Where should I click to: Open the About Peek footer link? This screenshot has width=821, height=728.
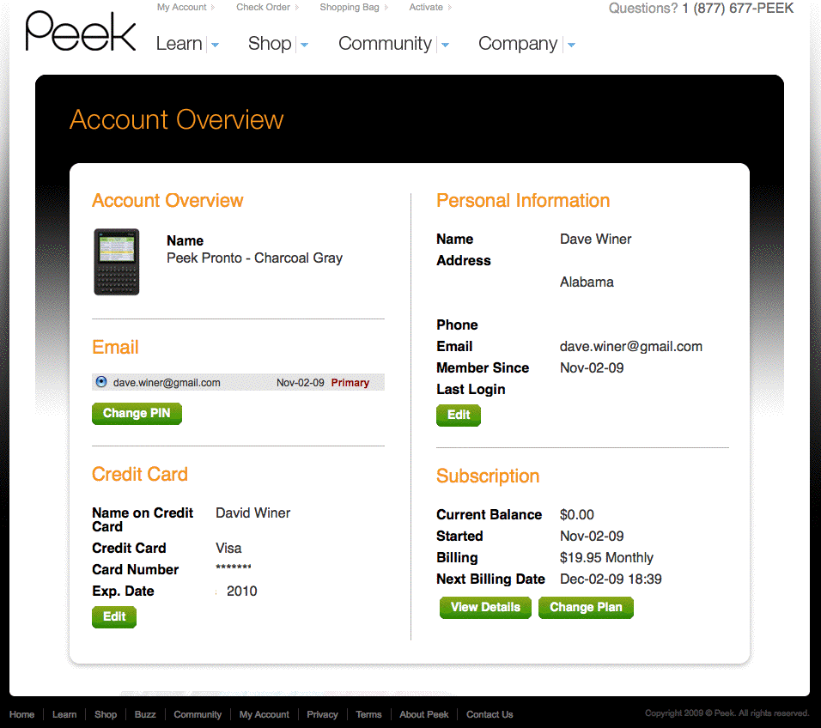click(424, 714)
